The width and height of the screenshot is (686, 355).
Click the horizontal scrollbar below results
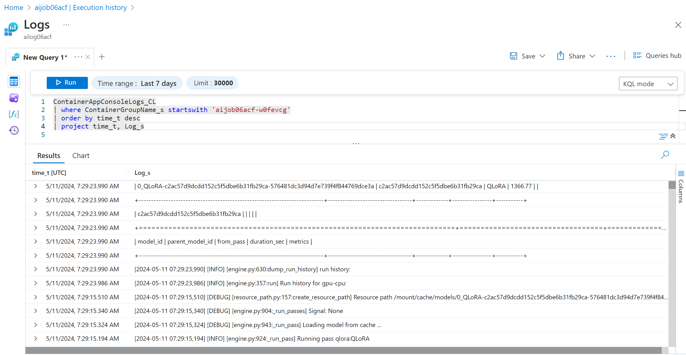(343, 350)
